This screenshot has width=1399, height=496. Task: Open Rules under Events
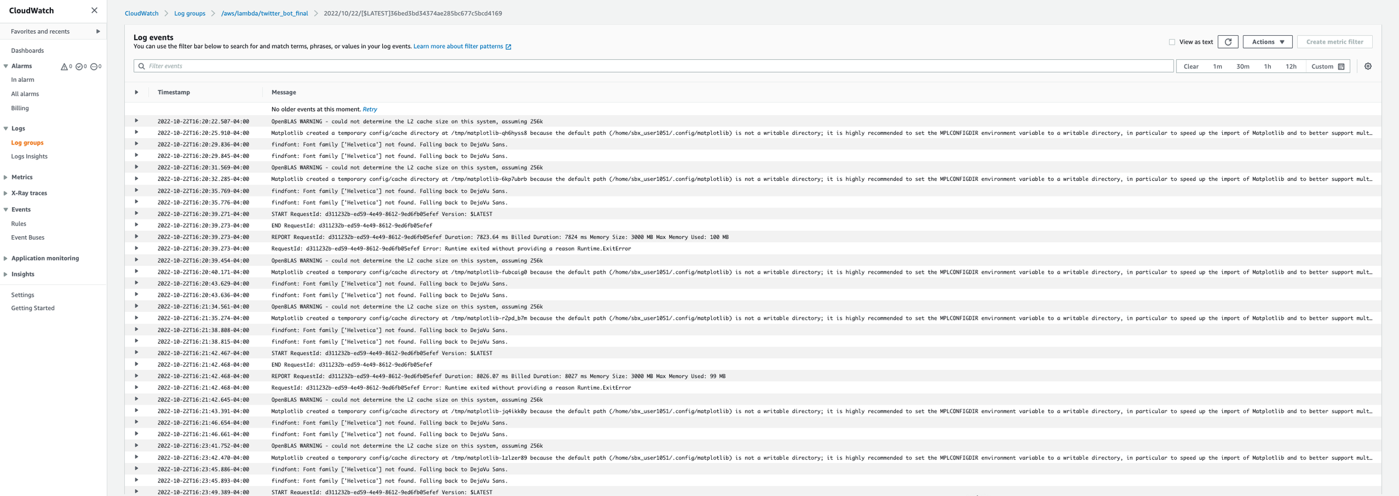pyautogui.click(x=18, y=224)
